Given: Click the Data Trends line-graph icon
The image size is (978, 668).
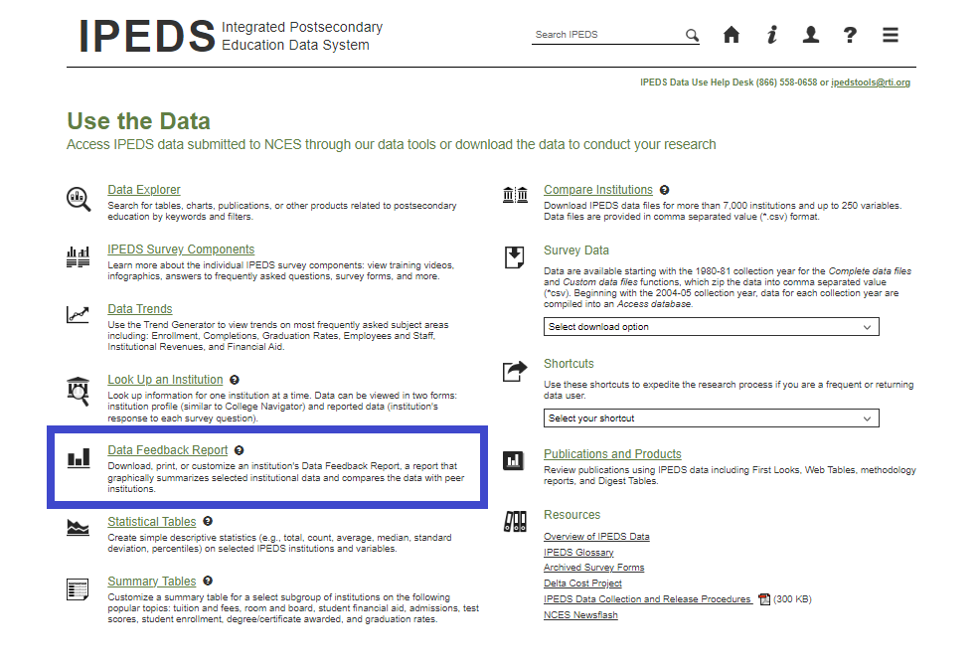Looking at the screenshot, I should click(x=78, y=314).
